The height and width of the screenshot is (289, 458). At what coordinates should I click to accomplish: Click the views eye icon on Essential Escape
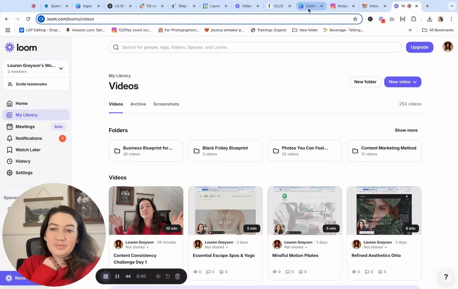click(195, 272)
